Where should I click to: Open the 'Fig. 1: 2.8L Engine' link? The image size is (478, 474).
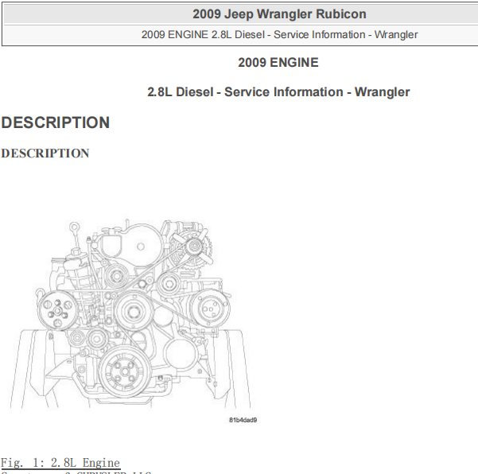click(60, 463)
